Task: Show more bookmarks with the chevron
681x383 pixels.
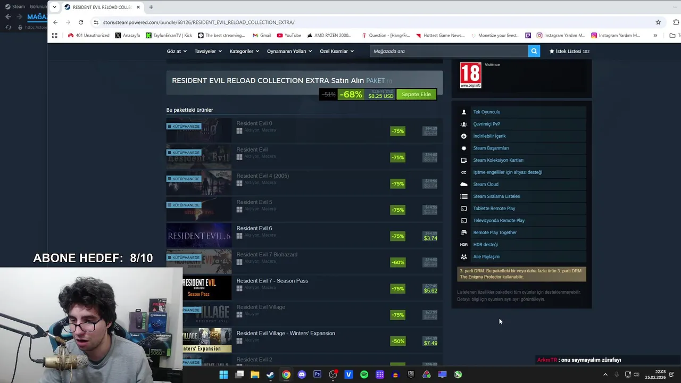Action: (655, 36)
